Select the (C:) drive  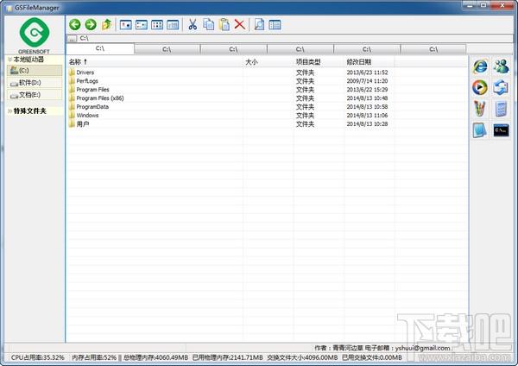(35, 71)
